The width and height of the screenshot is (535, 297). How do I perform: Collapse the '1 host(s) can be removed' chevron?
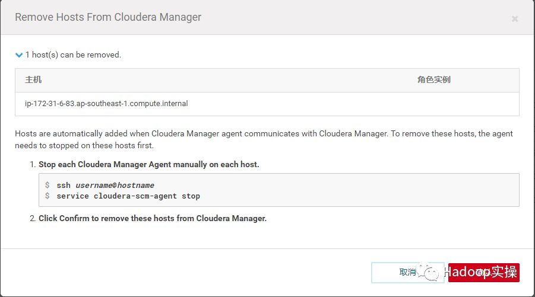(19, 55)
